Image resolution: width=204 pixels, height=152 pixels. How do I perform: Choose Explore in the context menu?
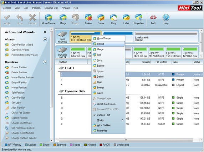tap(108, 66)
